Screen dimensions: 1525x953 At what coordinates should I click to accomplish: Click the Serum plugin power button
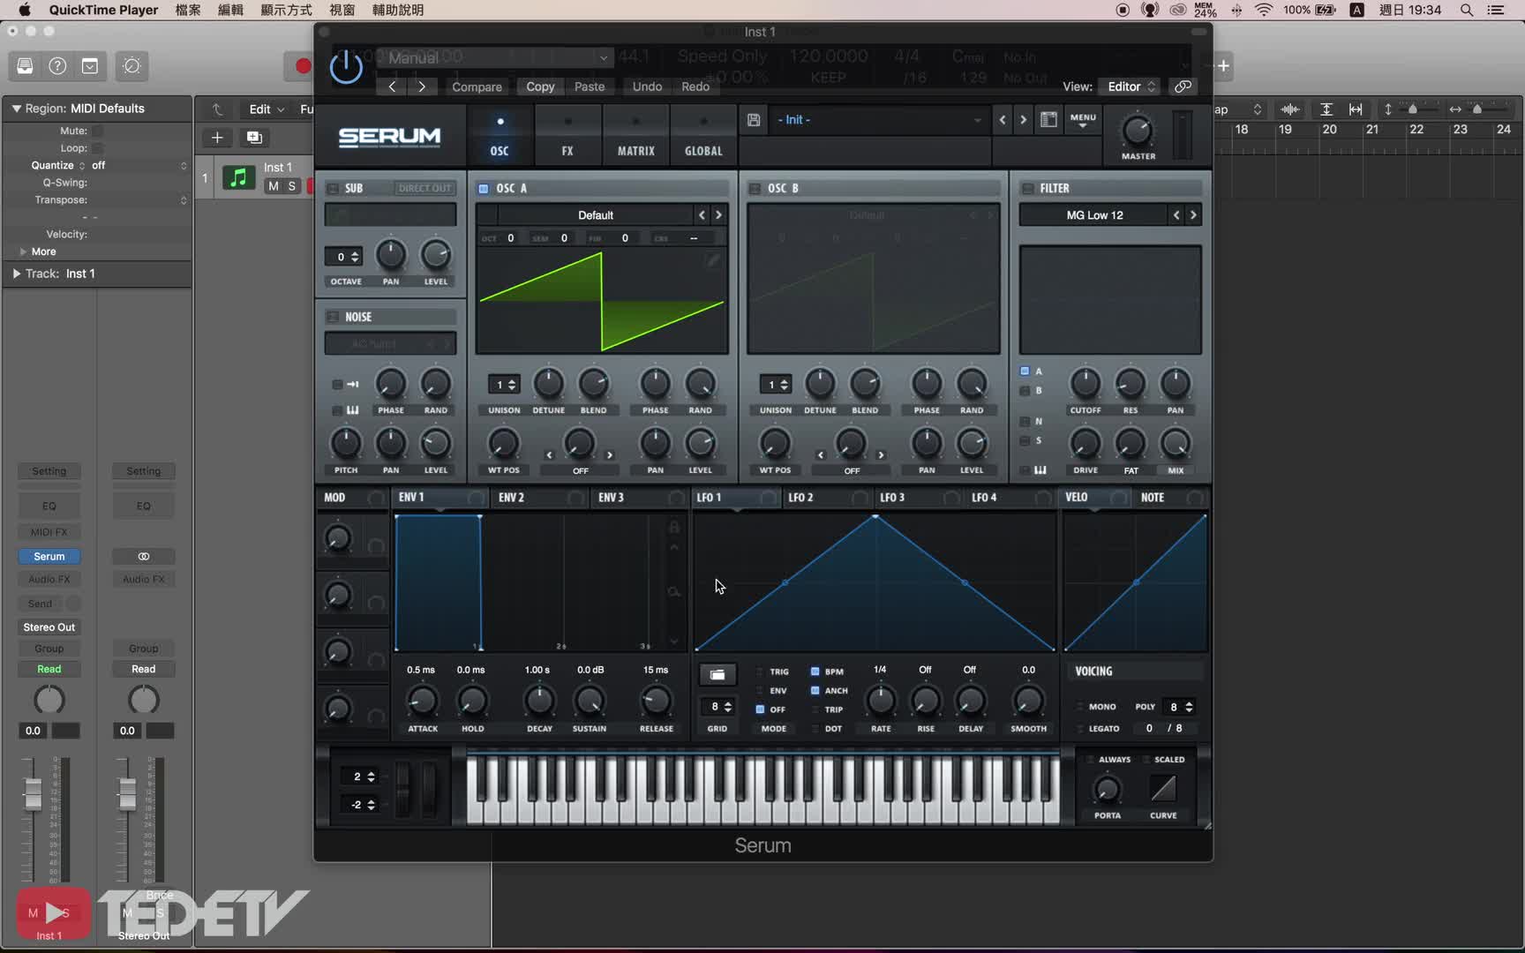pos(346,67)
